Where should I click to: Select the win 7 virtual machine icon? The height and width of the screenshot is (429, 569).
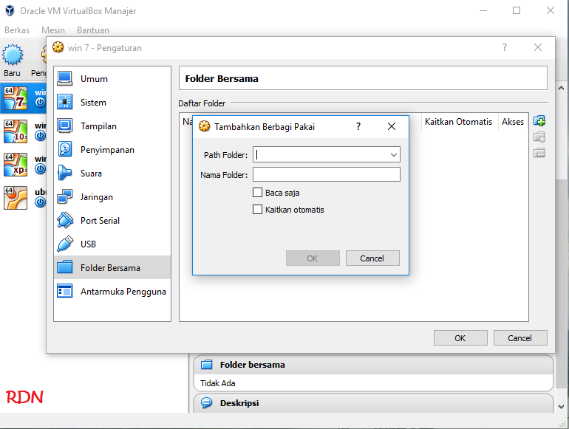click(16, 98)
